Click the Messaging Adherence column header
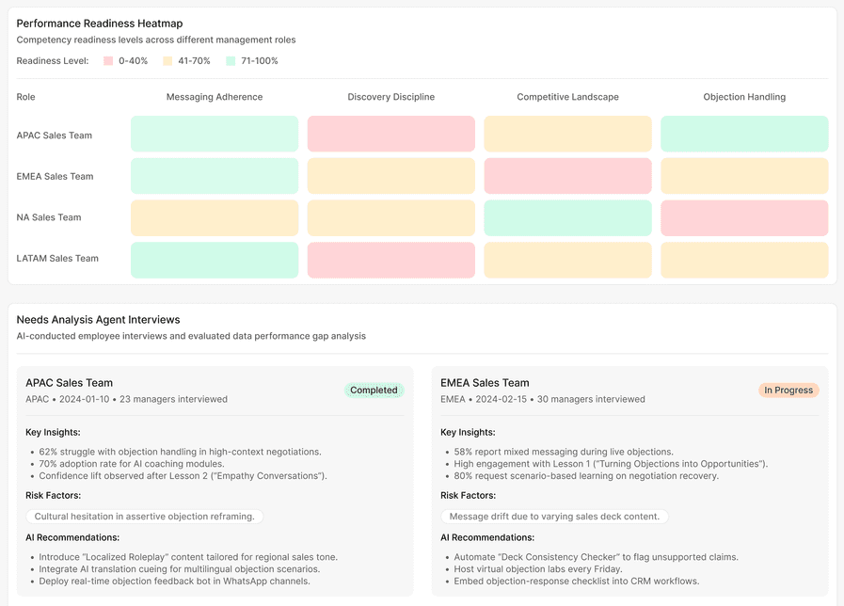The height and width of the screenshot is (606, 844). pos(215,97)
